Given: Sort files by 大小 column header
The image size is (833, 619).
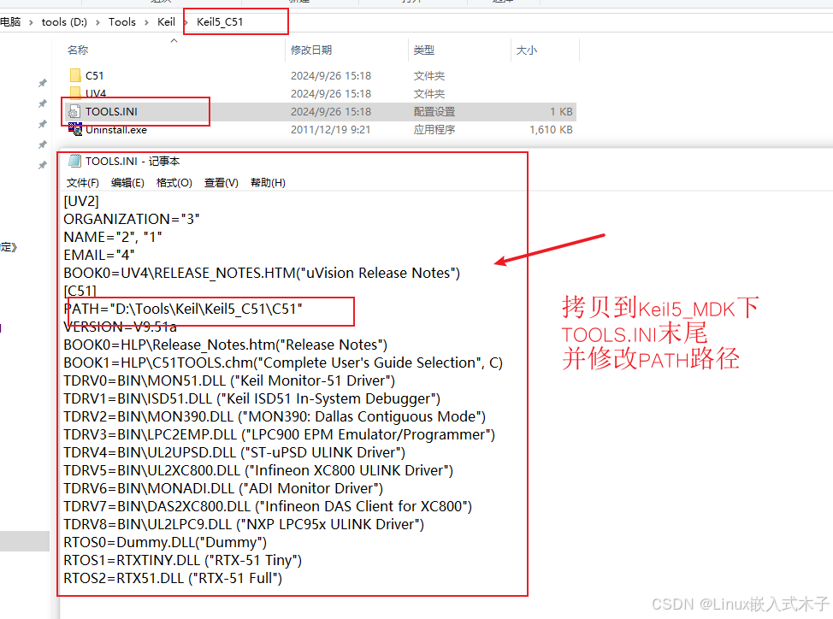Looking at the screenshot, I should [x=526, y=50].
